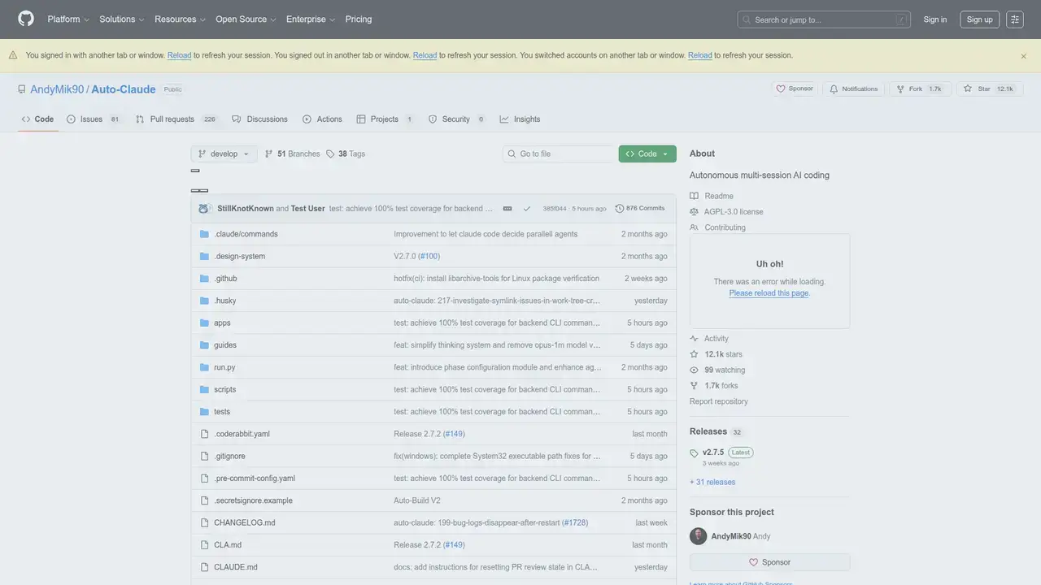Dismiss the session warning banner

tap(1023, 56)
